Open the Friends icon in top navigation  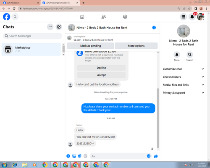(x=104, y=17)
